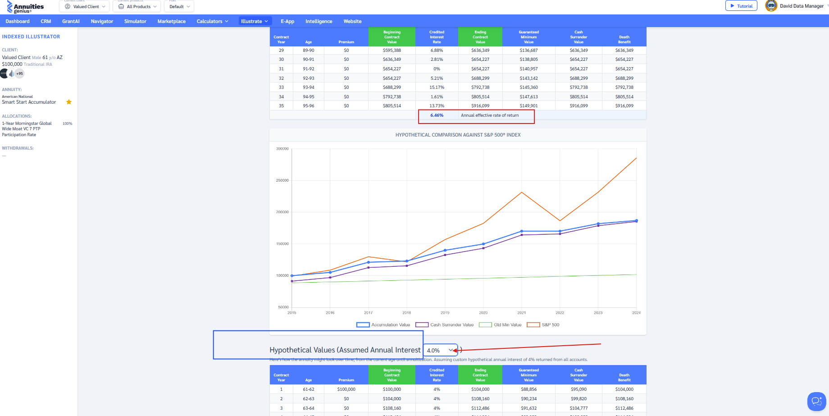Play the Tutorial

click(741, 6)
